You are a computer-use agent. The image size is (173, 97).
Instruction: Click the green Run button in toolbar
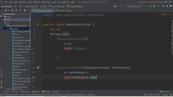(147, 6)
